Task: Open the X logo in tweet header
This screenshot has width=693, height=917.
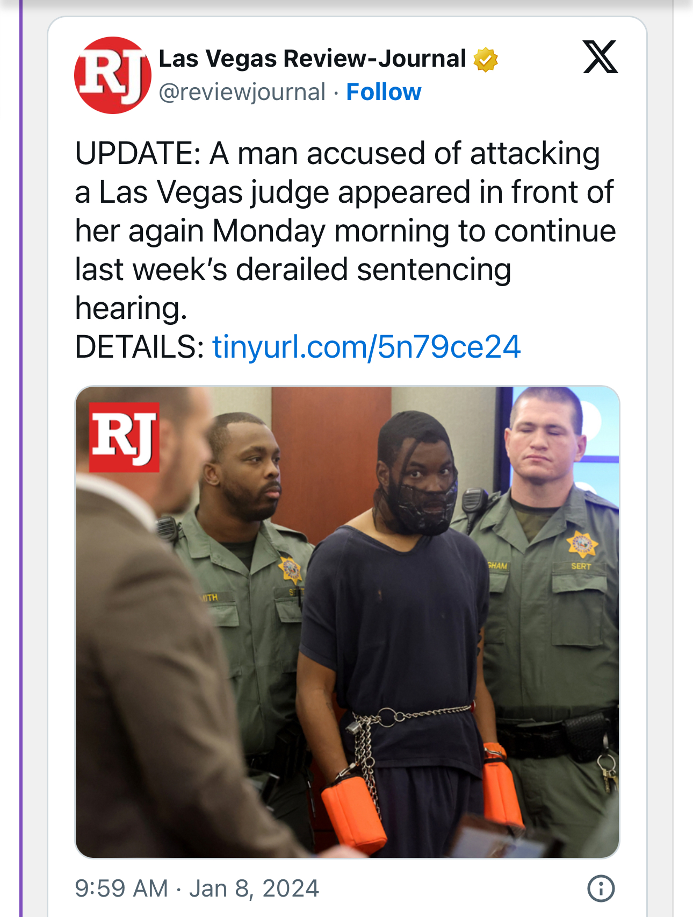Action: coord(601,56)
